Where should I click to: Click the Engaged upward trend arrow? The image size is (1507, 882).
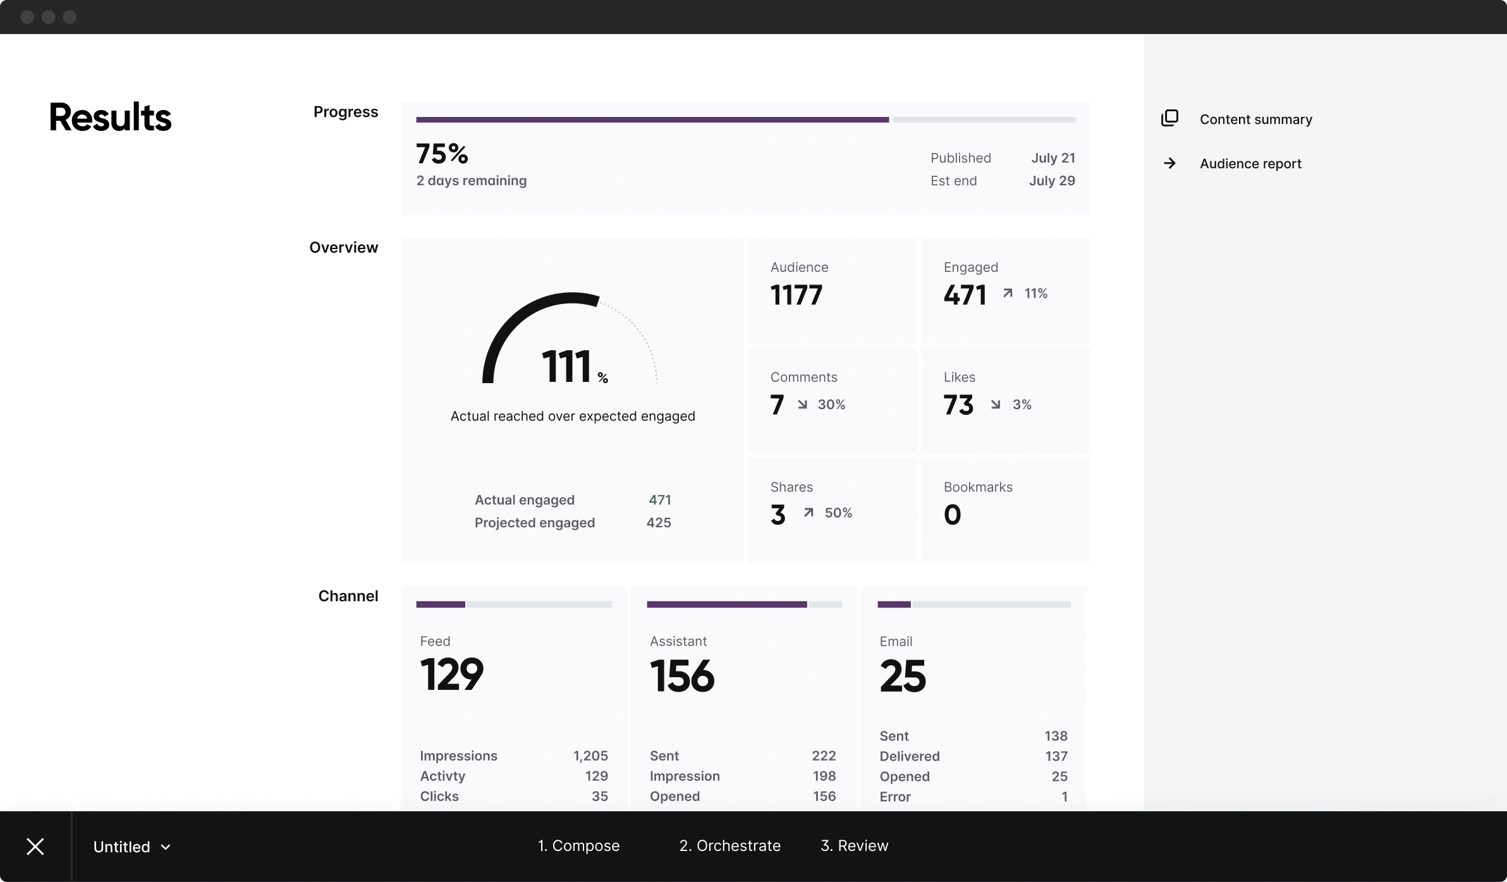tap(1008, 293)
